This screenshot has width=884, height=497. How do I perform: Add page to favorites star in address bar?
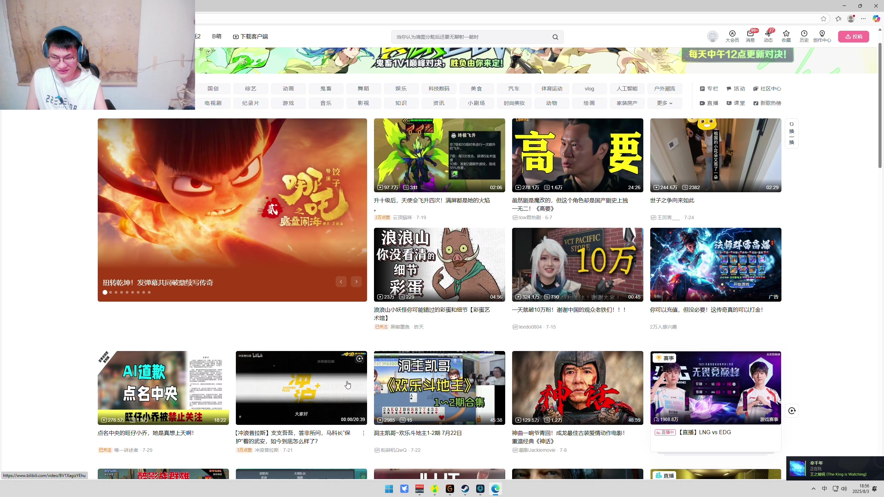point(824,19)
